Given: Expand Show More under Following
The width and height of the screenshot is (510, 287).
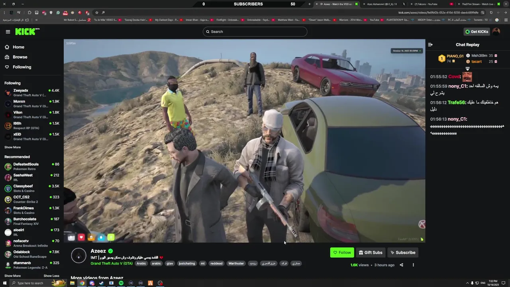Looking at the screenshot, I should (12, 147).
